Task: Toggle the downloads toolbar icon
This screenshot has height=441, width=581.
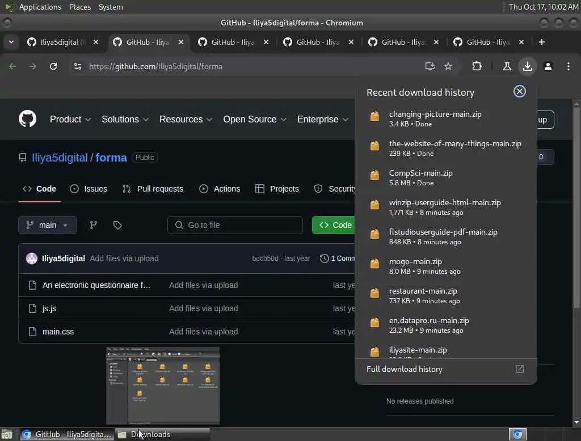Action: pos(527,66)
